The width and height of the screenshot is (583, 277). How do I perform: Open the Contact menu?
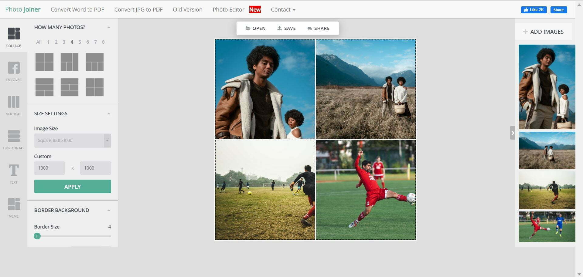pyautogui.click(x=283, y=10)
